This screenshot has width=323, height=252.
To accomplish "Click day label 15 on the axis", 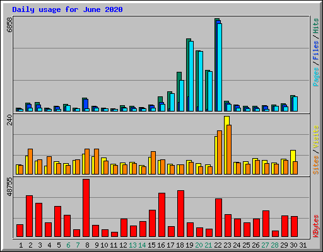I will point(151,245).
